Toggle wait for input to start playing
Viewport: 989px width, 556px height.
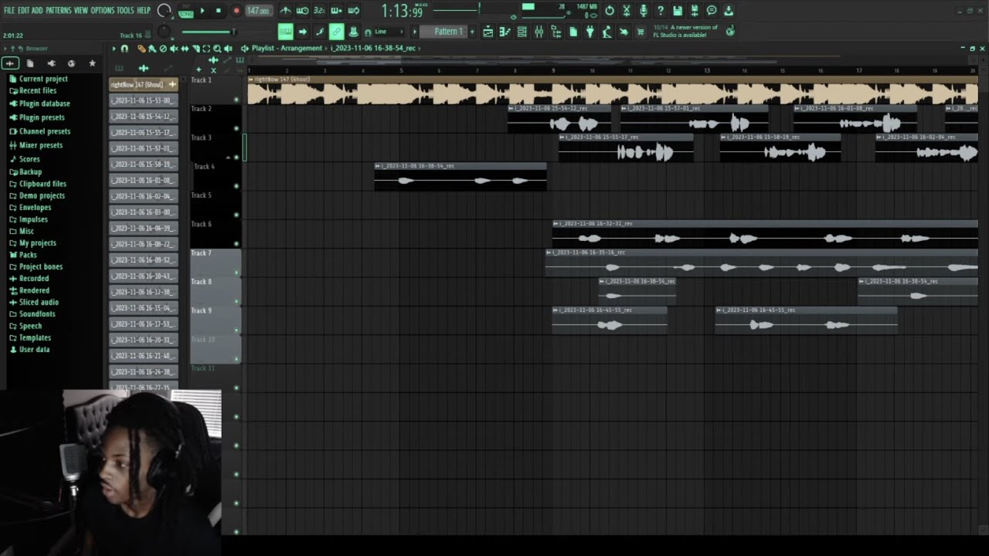(x=303, y=11)
